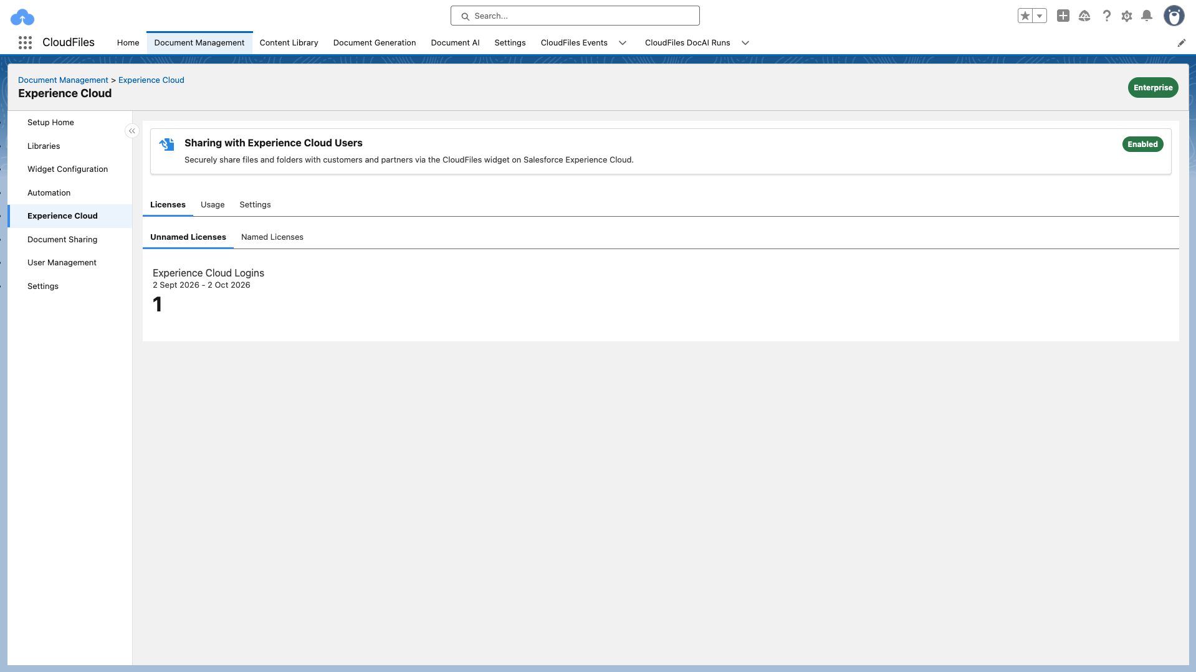Screen dimensions: 1196x672
Task: Open the favorites list dropdown arrow
Action: click(x=1040, y=16)
